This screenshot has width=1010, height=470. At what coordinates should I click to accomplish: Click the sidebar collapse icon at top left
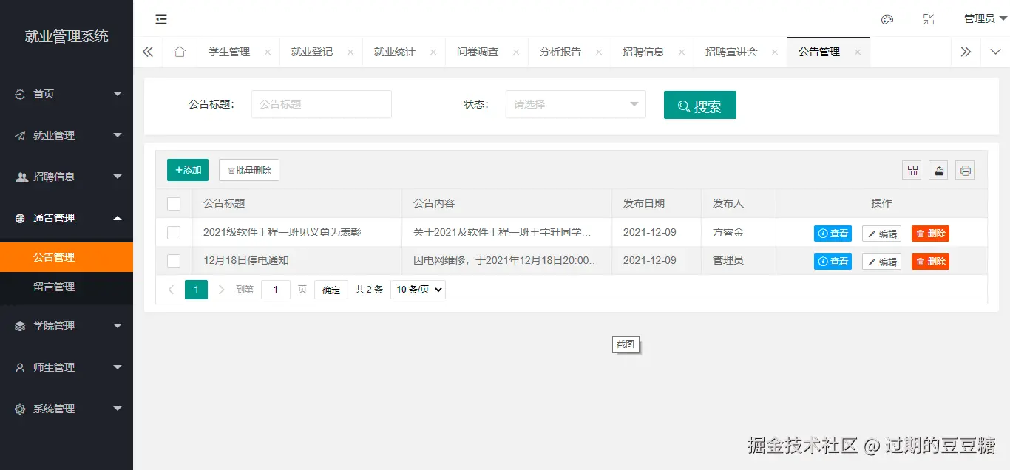tap(161, 18)
